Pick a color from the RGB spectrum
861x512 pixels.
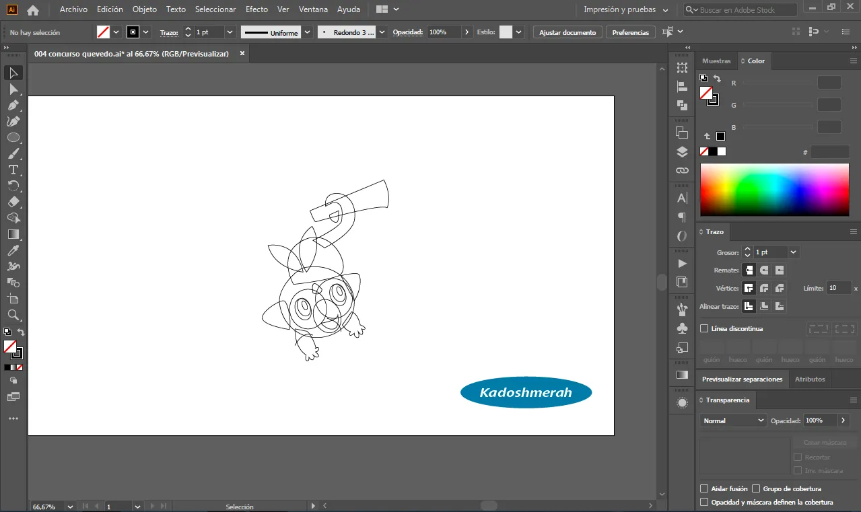click(775, 189)
